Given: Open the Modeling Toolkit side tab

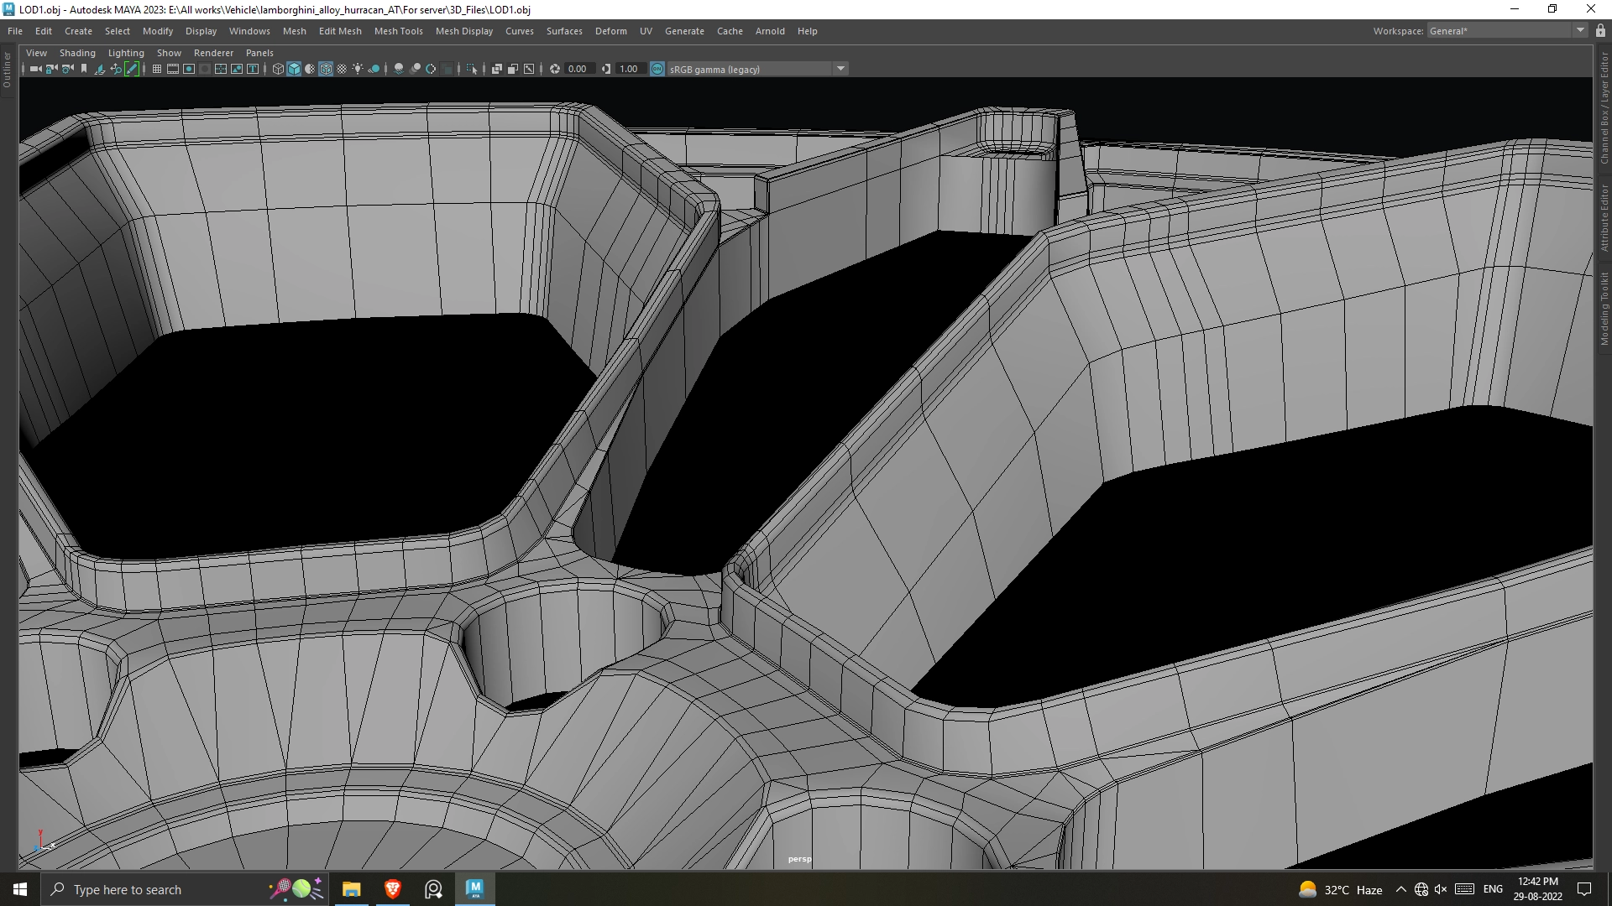Looking at the screenshot, I should coord(1604,309).
